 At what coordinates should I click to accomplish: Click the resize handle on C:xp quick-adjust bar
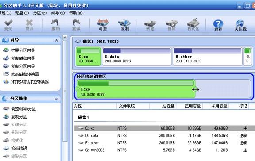click(x=196, y=89)
